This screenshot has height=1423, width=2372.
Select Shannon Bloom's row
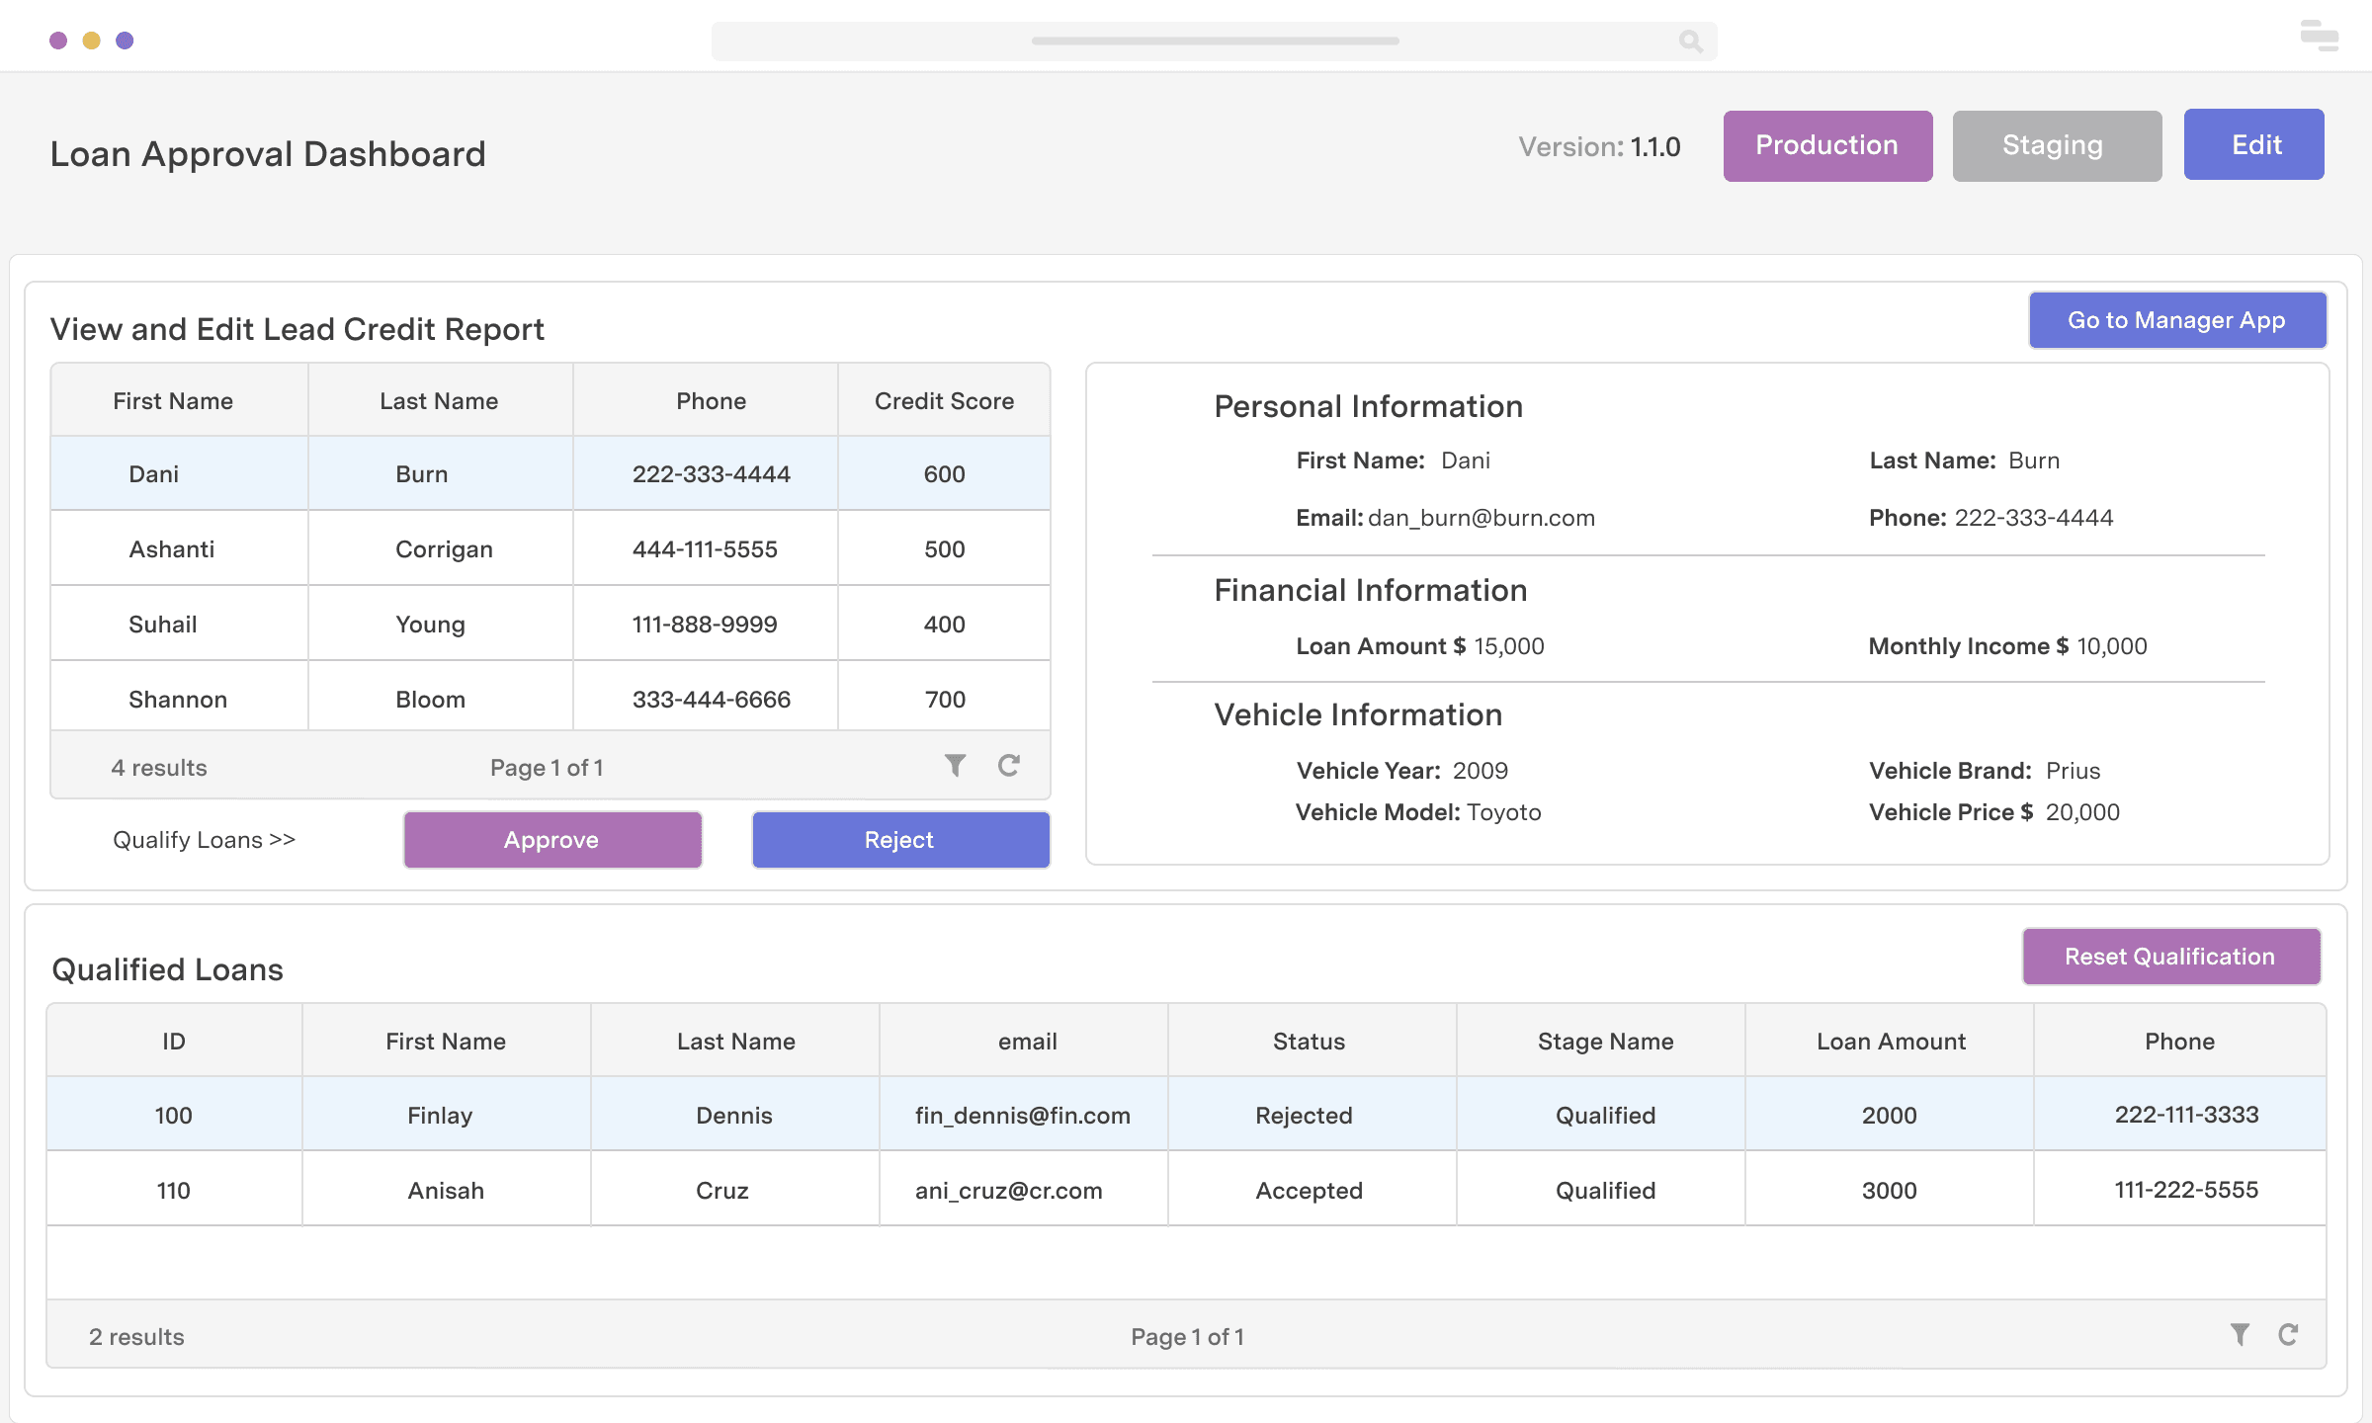(550, 699)
